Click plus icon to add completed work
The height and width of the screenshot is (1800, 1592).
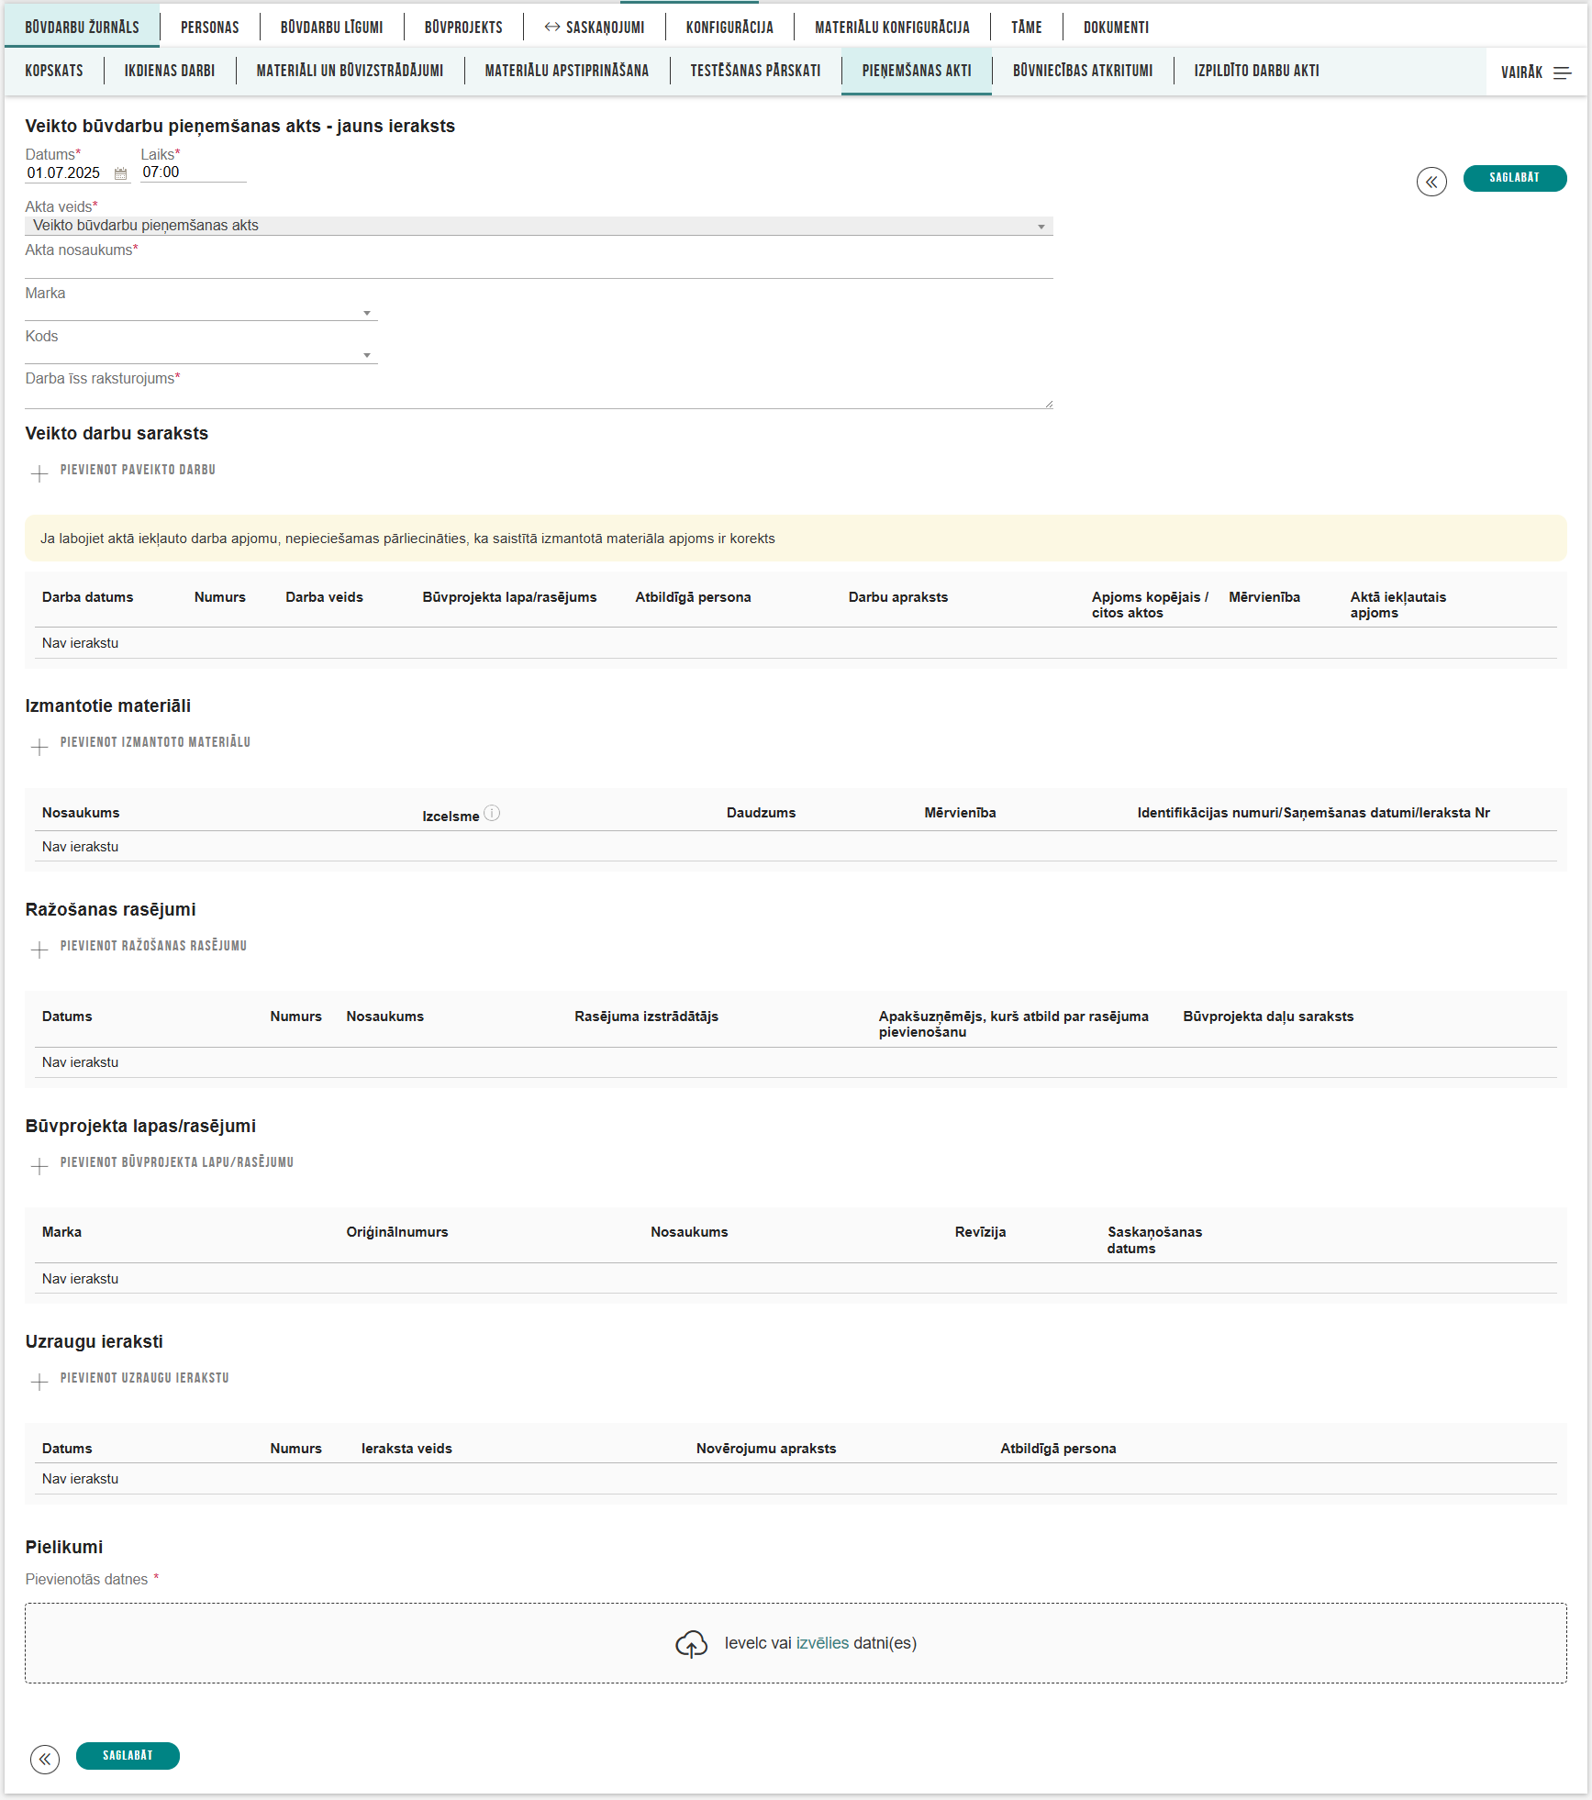pos(39,473)
